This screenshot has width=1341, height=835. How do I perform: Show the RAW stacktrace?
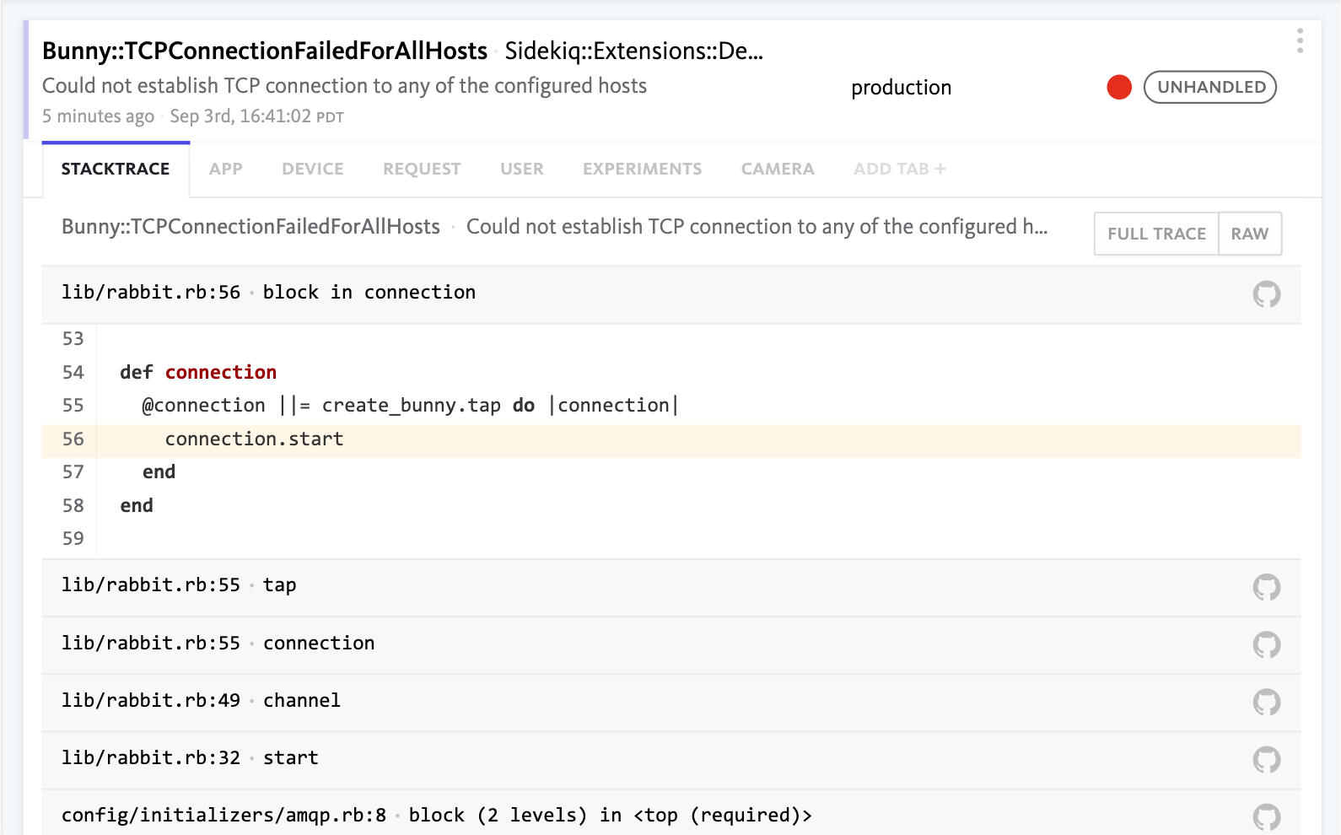pyautogui.click(x=1250, y=234)
